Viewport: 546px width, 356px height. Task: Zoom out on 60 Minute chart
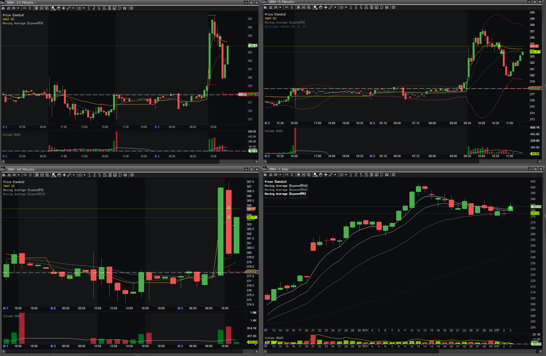tap(42, 175)
